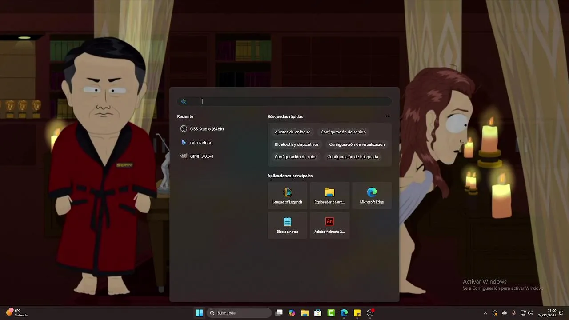
Task: Select Configuración de visualización quick search
Action: pos(357,144)
